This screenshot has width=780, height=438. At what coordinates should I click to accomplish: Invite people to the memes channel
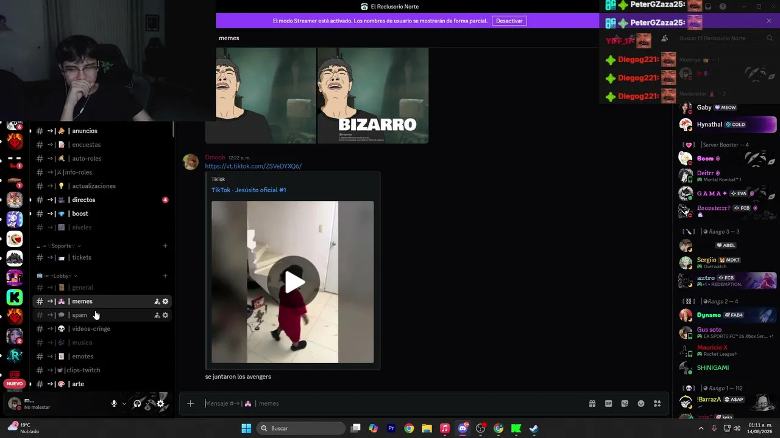[x=157, y=301]
